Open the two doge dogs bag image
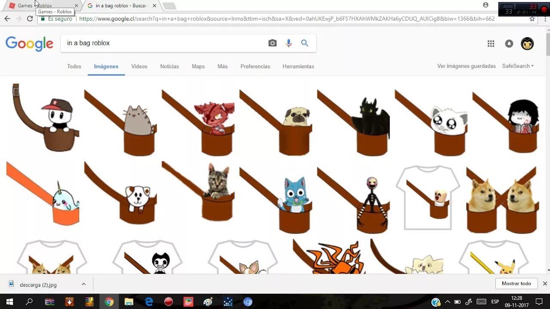Viewport: 550px width, 309px height. 503,200
